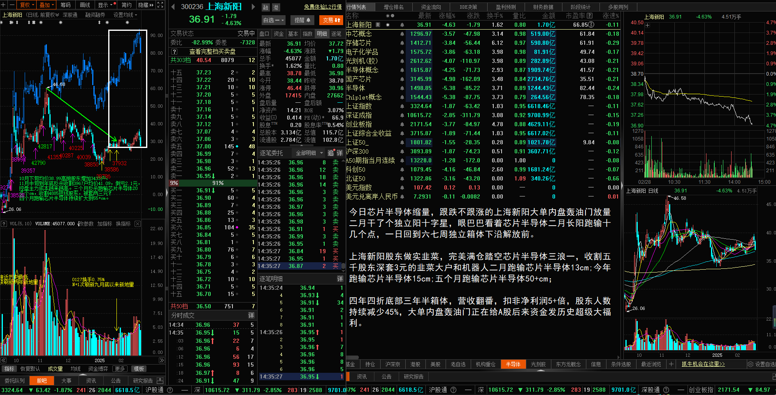The width and height of the screenshot is (776, 395).
Task: Open the 交易 trade button
Action: pos(332,20)
